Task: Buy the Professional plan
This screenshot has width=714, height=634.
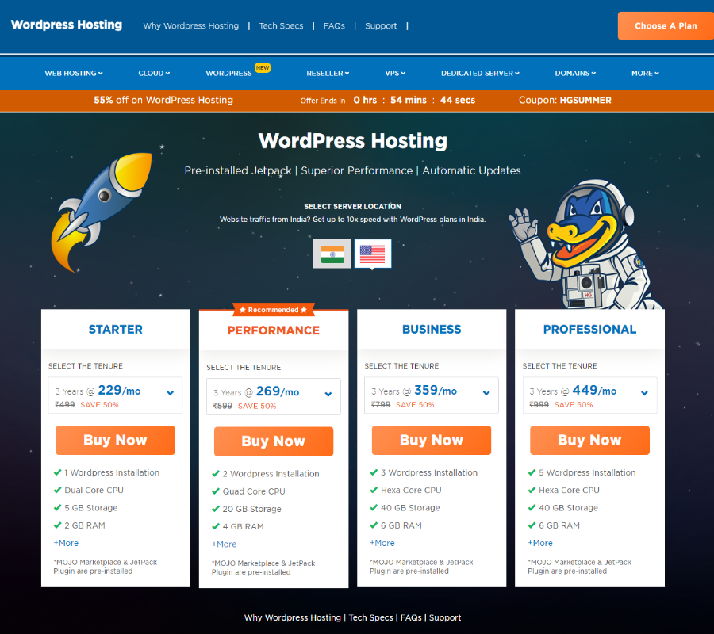Action: [589, 440]
